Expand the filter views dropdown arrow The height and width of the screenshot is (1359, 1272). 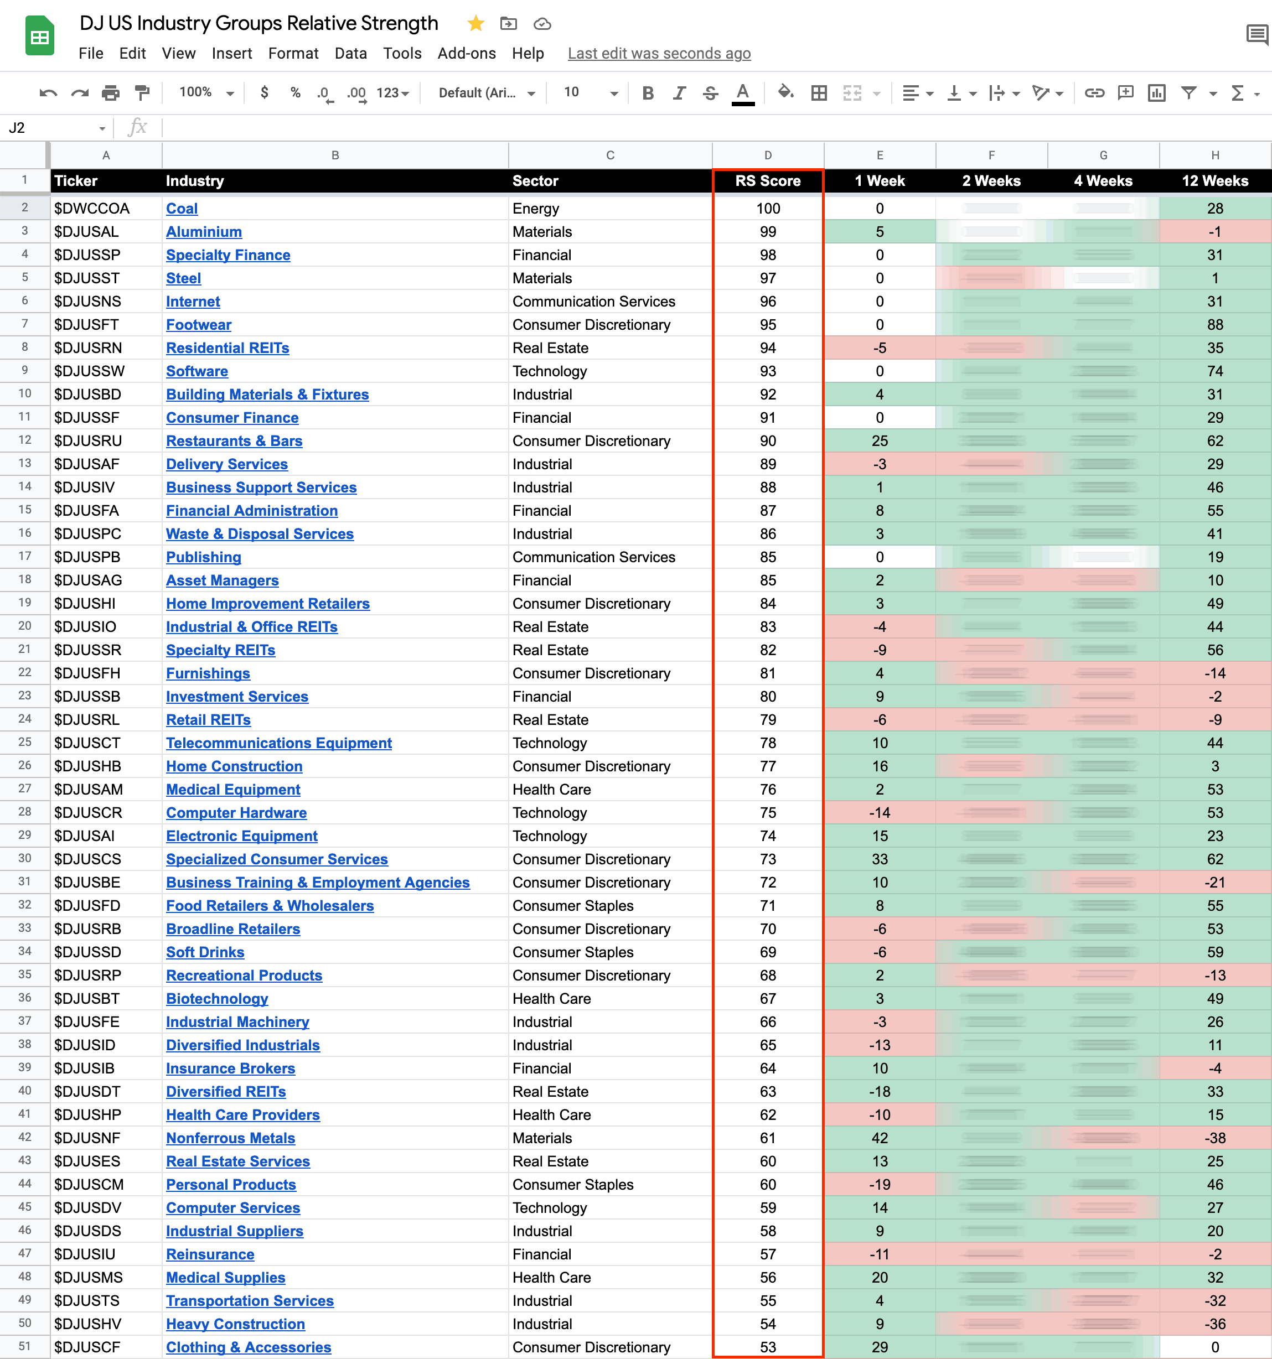[1213, 94]
